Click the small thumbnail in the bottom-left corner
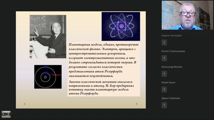214x120 pixels. pos(6,114)
